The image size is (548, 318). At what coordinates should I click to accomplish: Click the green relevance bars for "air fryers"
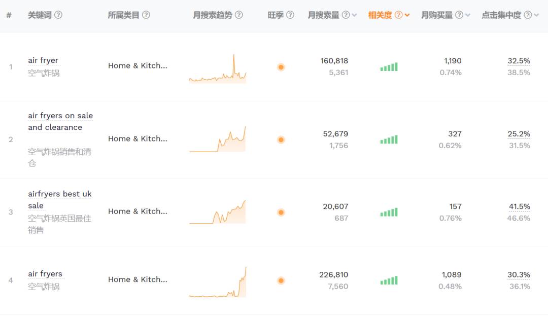click(x=389, y=280)
